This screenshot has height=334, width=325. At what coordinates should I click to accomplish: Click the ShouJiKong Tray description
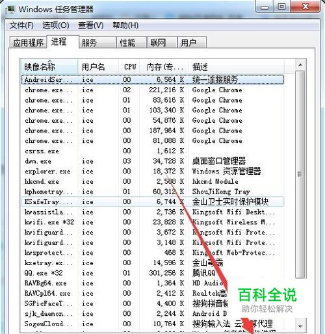pyautogui.click(x=221, y=192)
